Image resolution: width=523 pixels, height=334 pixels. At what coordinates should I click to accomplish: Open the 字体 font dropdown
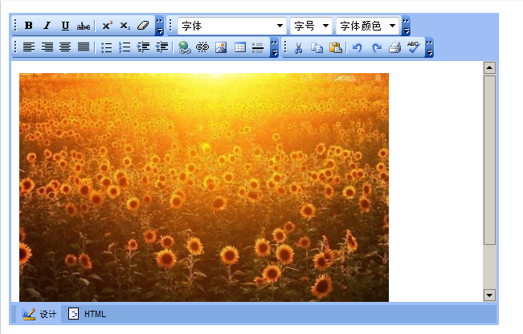pos(232,26)
